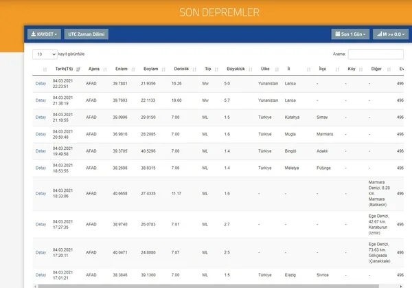The width and height of the screenshot is (412, 288).
Task: Sort by the Ülke column header
Action: (264, 69)
